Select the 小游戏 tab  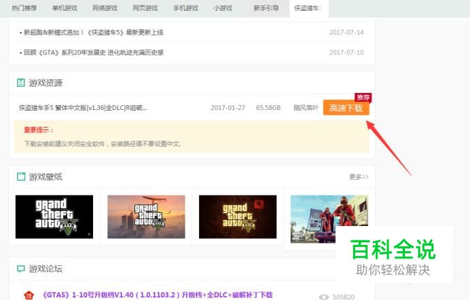click(223, 8)
